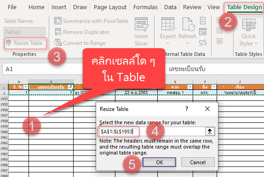This screenshot has width=264, height=177.
Task: Select the เรื่อง header cell
Action: pyautogui.click(x=240, y=87)
